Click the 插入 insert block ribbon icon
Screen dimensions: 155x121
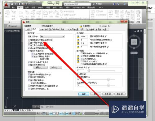(x=7, y=13)
